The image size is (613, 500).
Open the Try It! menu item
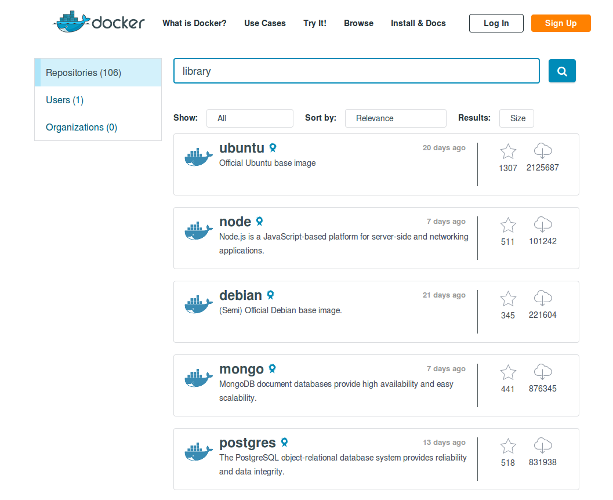pos(315,23)
